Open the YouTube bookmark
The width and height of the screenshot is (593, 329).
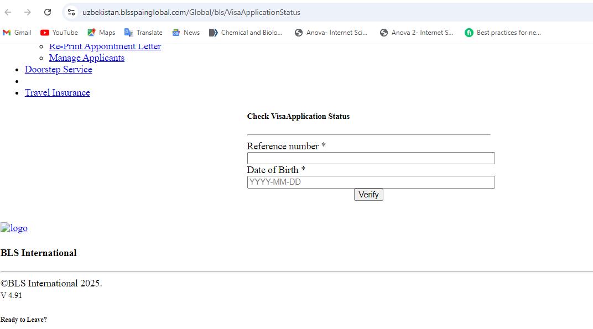coord(59,32)
